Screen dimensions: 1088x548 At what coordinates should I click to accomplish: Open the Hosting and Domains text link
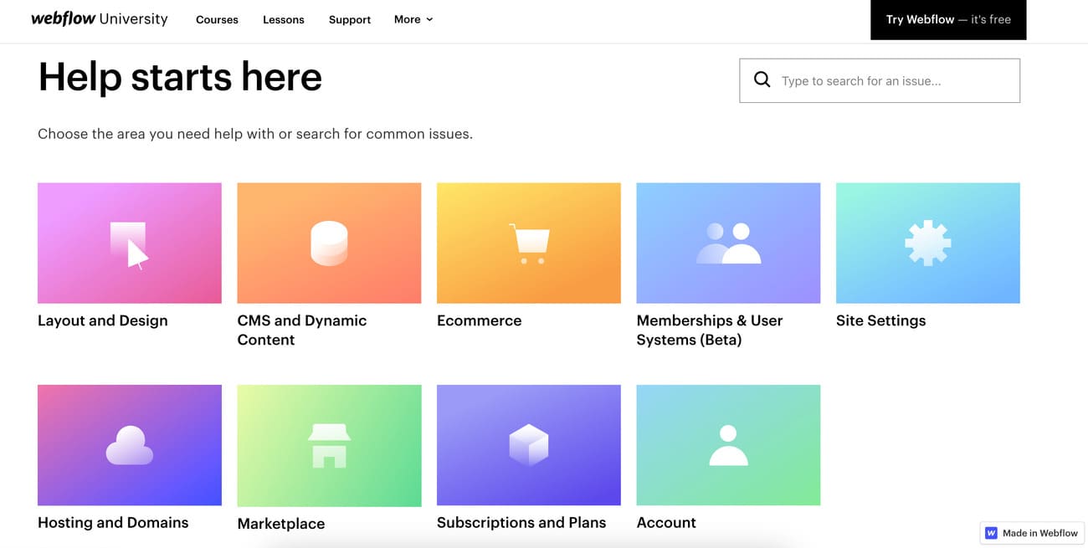click(113, 522)
